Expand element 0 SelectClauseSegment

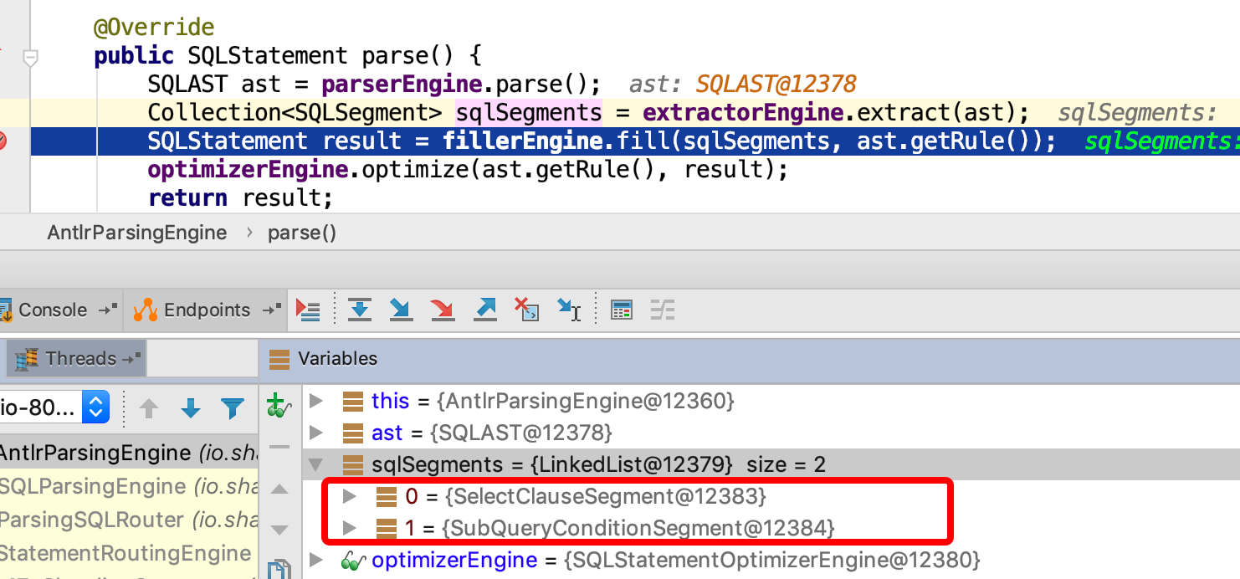(350, 496)
